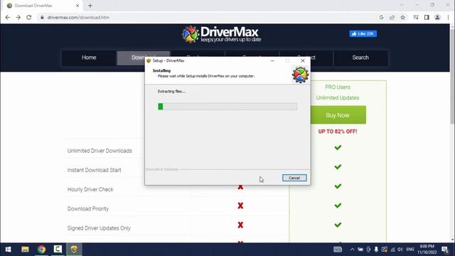455x256 pixels.
Task: Open the notification center icon
Action: pyautogui.click(x=445, y=250)
